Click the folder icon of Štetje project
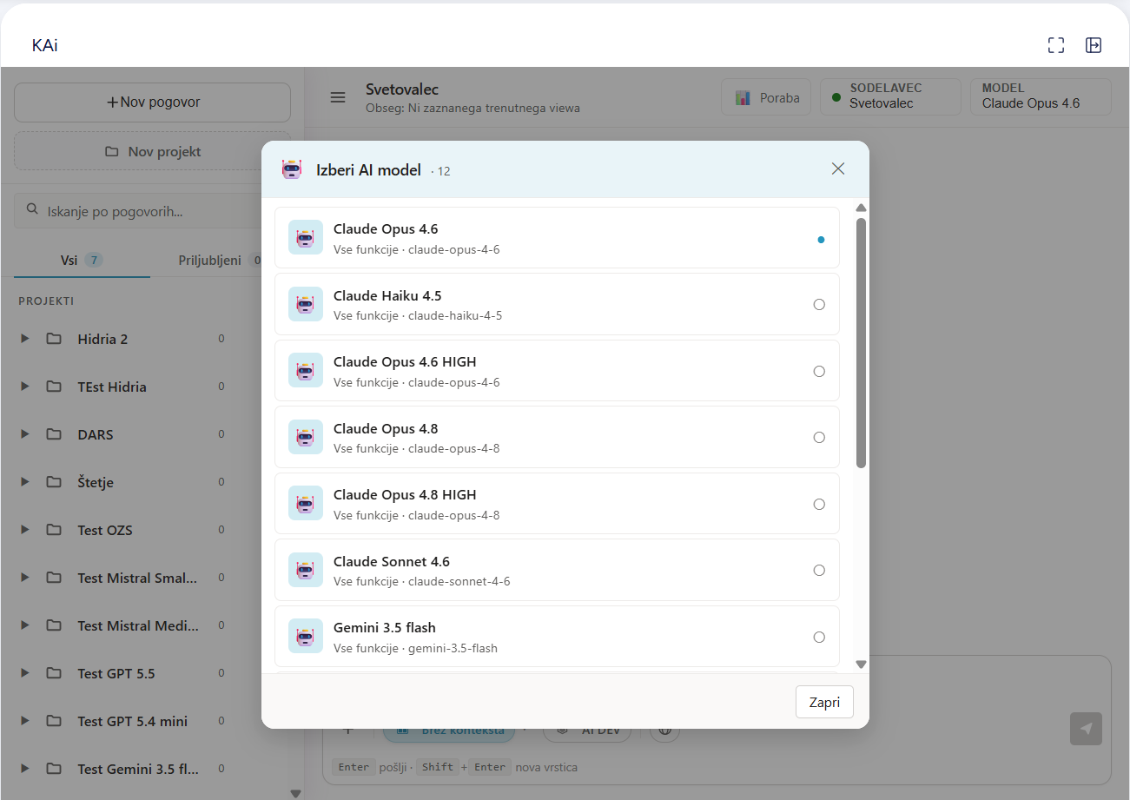The height and width of the screenshot is (800, 1130). pyautogui.click(x=54, y=482)
